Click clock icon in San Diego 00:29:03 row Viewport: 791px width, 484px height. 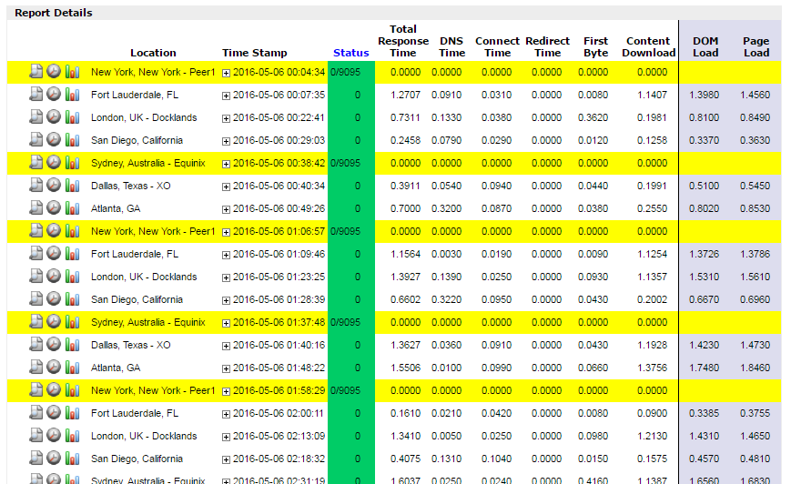[x=54, y=139]
